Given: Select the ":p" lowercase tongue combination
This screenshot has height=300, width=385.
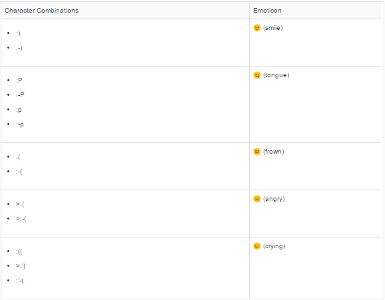Looking at the screenshot, I should 19,110.
